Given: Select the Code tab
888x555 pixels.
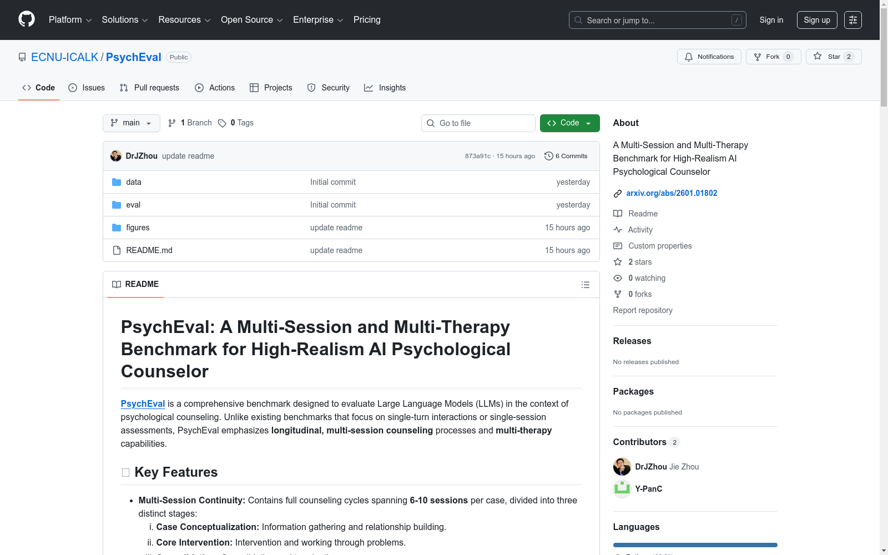Looking at the screenshot, I should pos(39,88).
